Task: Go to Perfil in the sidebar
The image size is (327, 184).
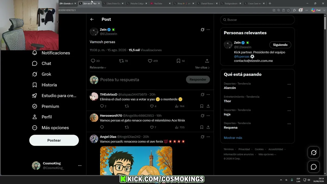Action: coord(42,117)
